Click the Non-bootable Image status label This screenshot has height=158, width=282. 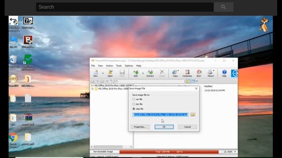[103, 152]
